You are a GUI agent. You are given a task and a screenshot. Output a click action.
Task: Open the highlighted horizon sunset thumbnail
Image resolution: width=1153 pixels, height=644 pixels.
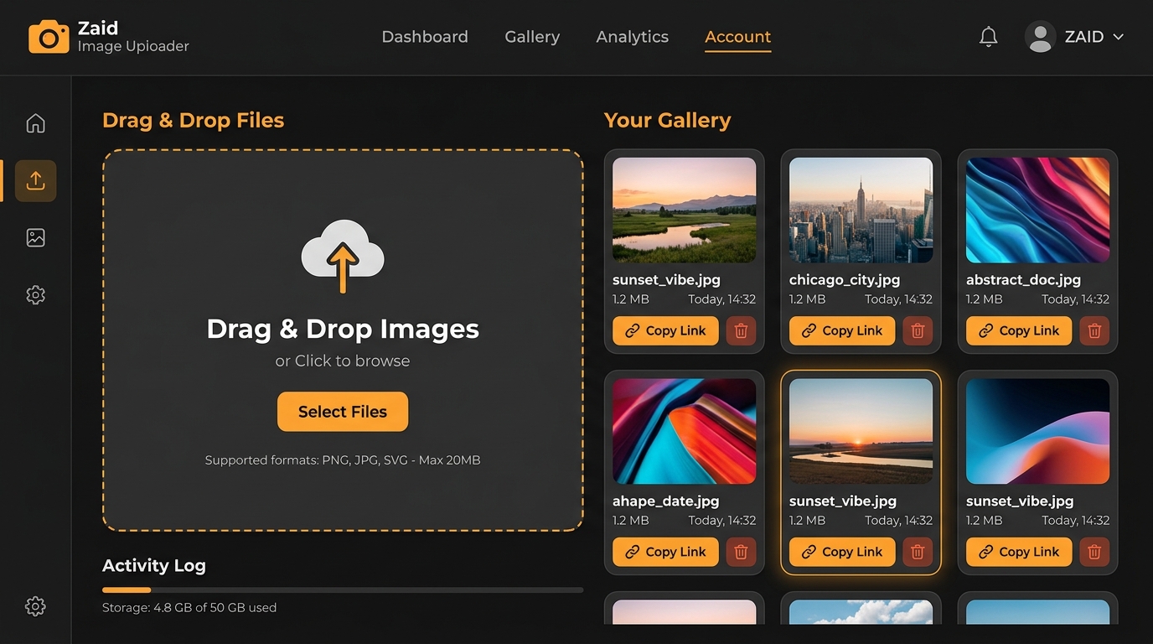(x=861, y=431)
